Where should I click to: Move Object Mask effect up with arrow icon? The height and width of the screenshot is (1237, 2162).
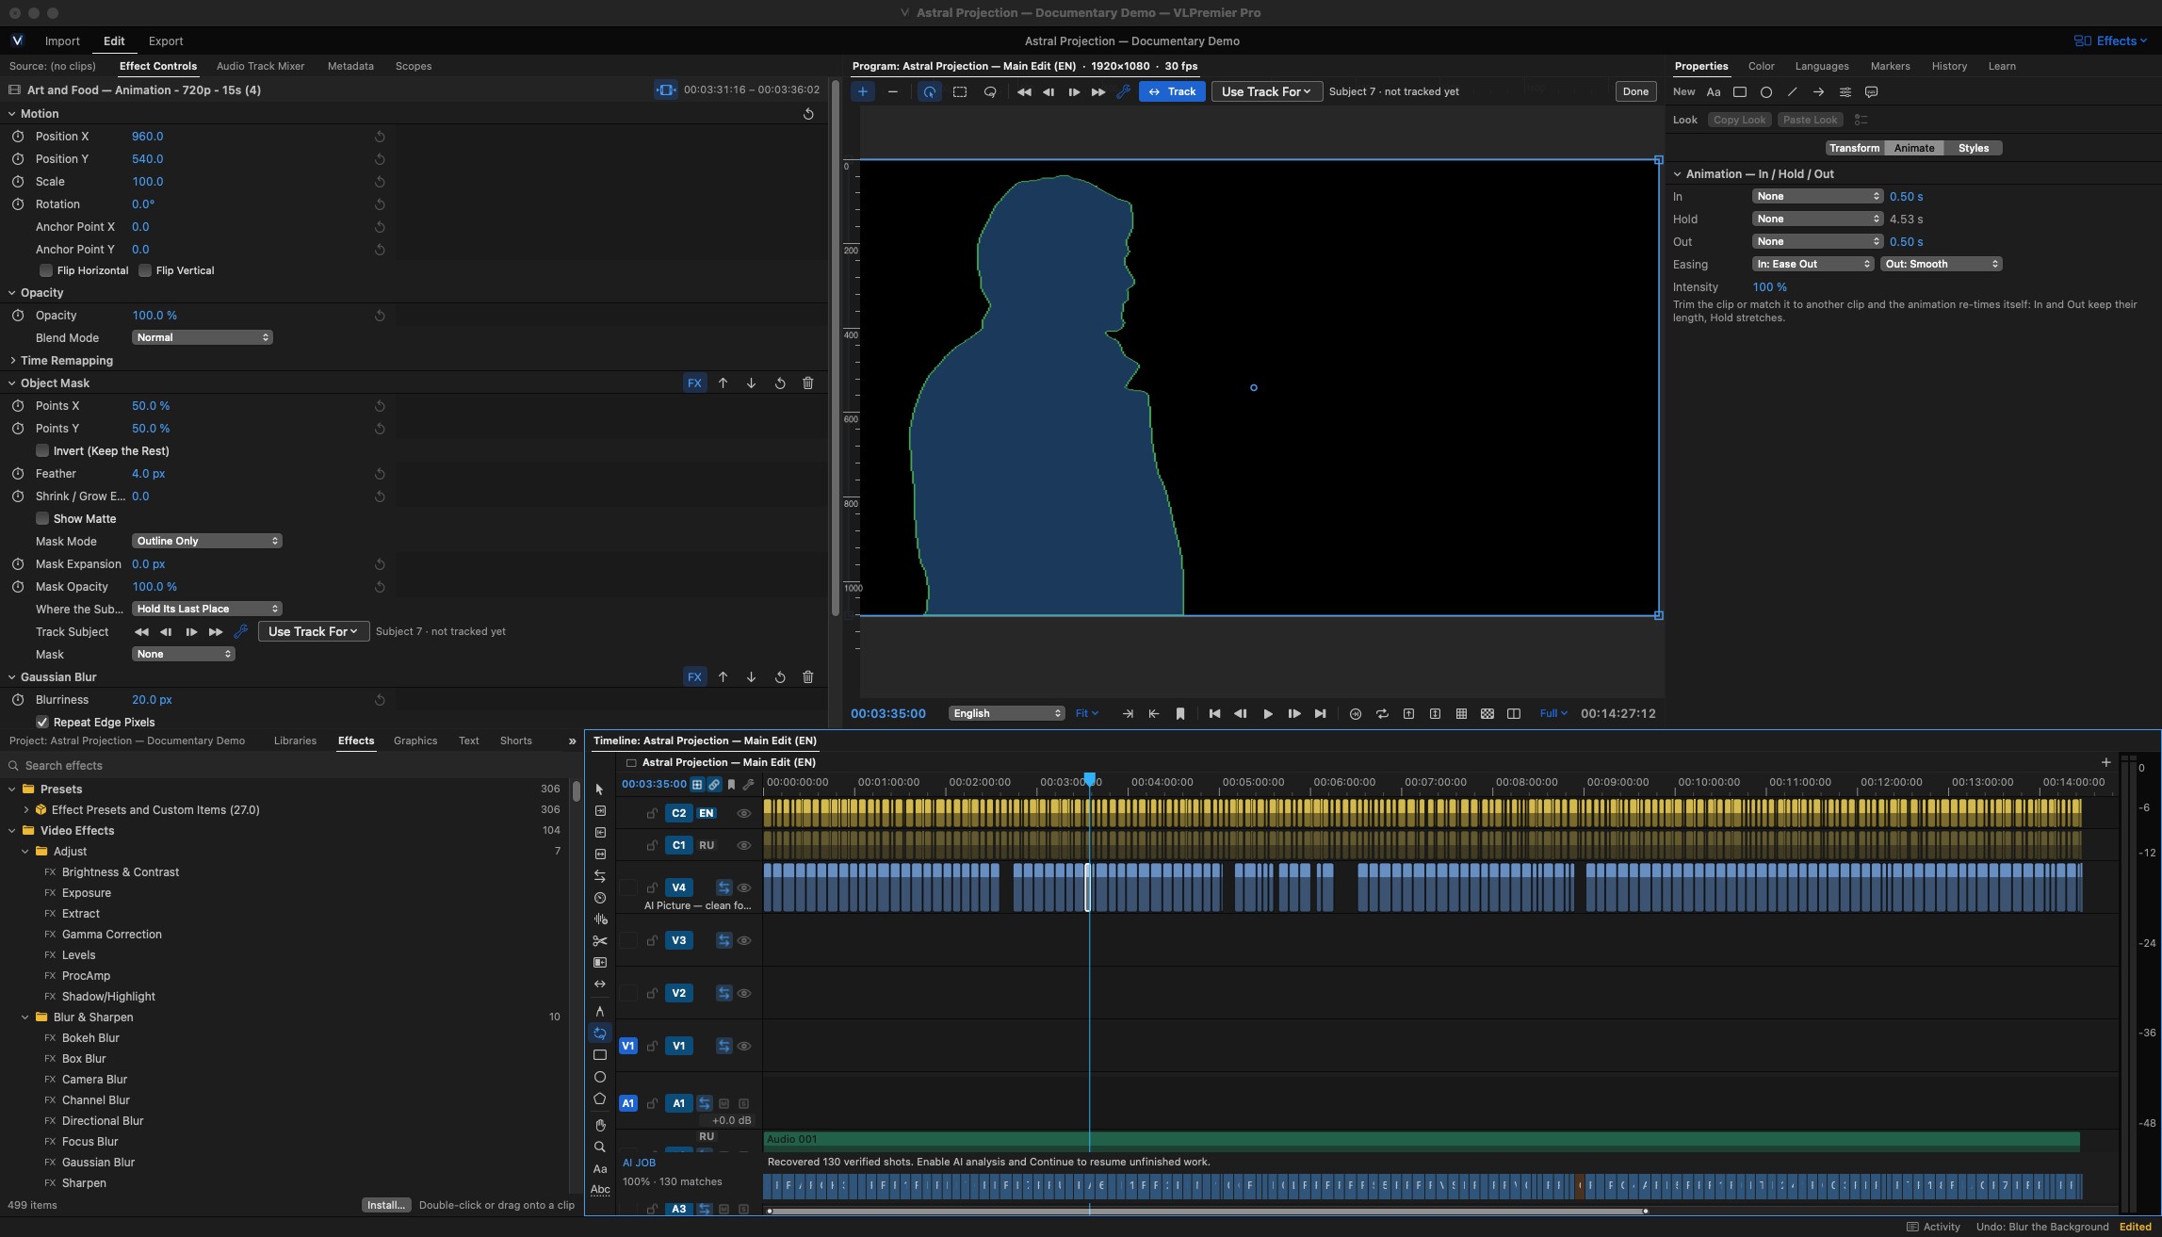[x=723, y=383]
